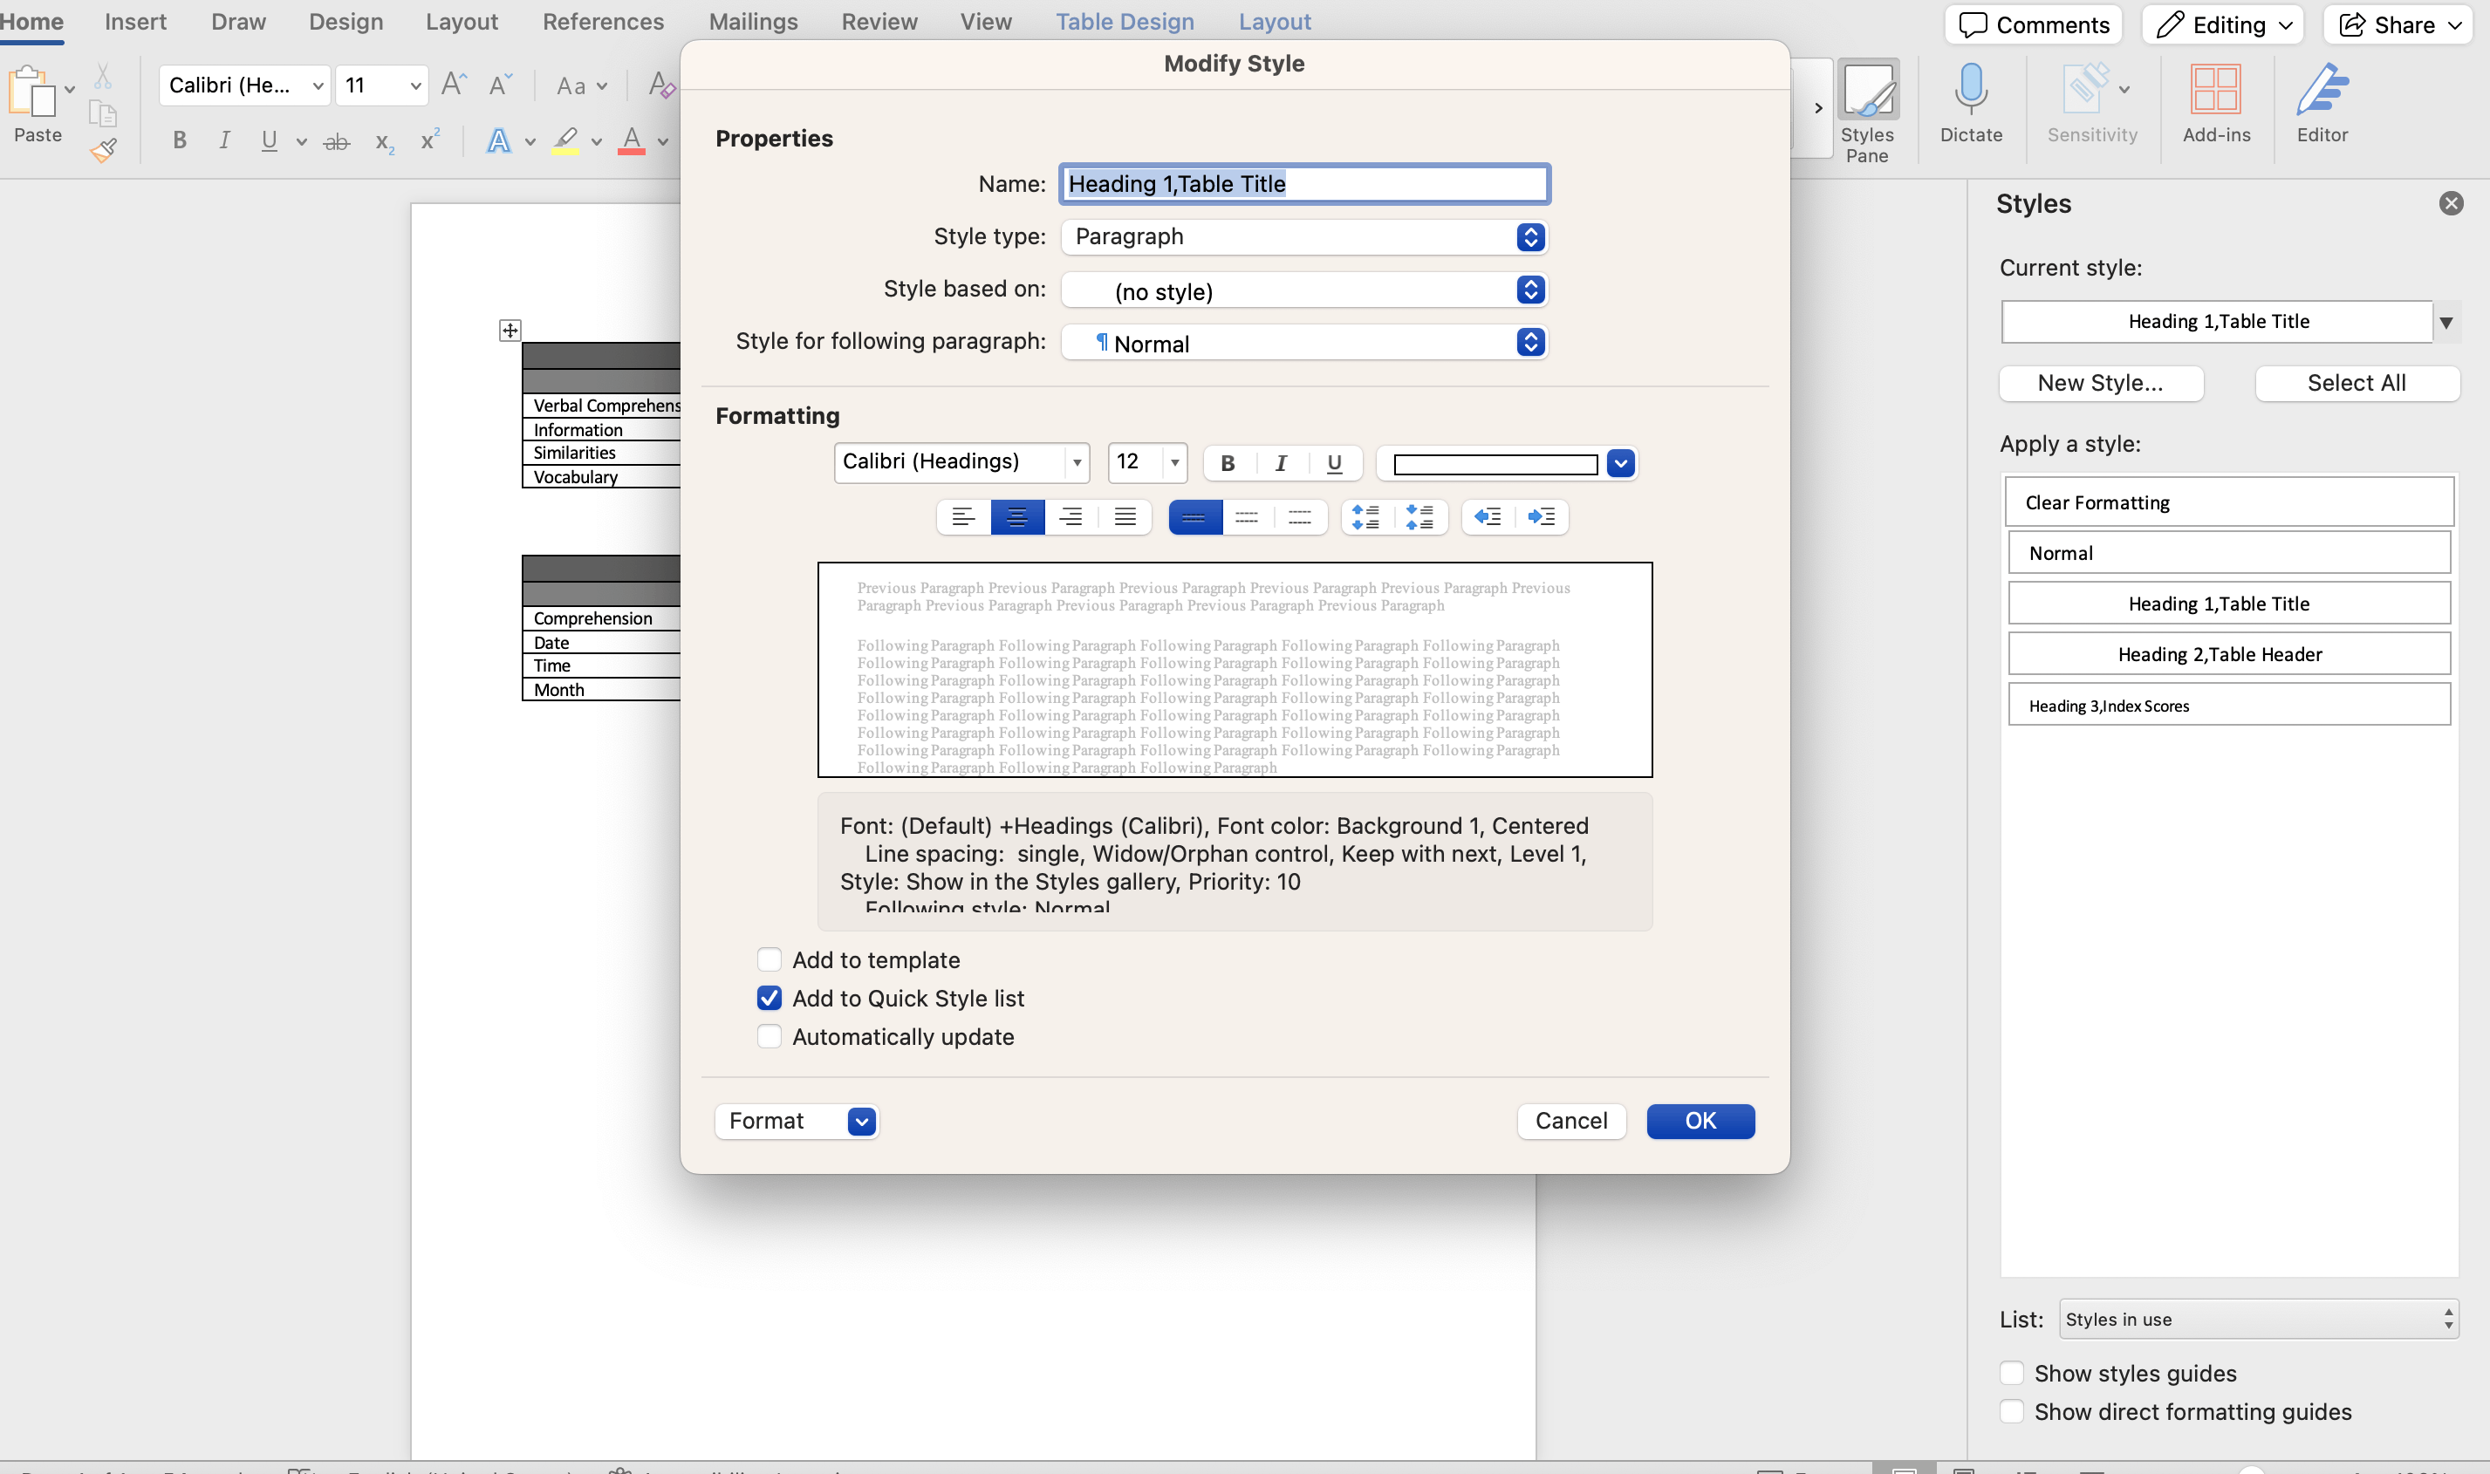This screenshot has height=1474, width=2490.
Task: Open the Review tab
Action: pos(879,22)
